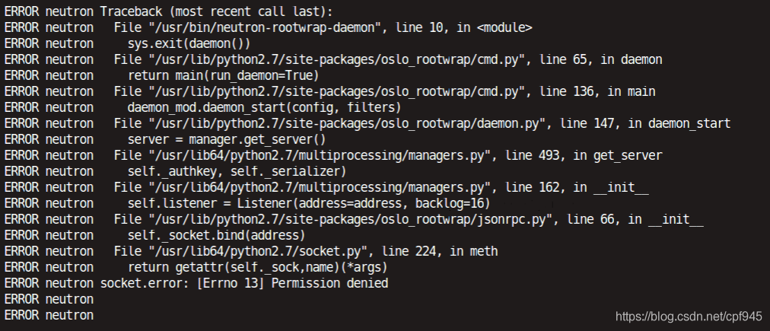770x331 pixels.
Task: Click the sys.exit(daemon()) line
Action: point(189,43)
